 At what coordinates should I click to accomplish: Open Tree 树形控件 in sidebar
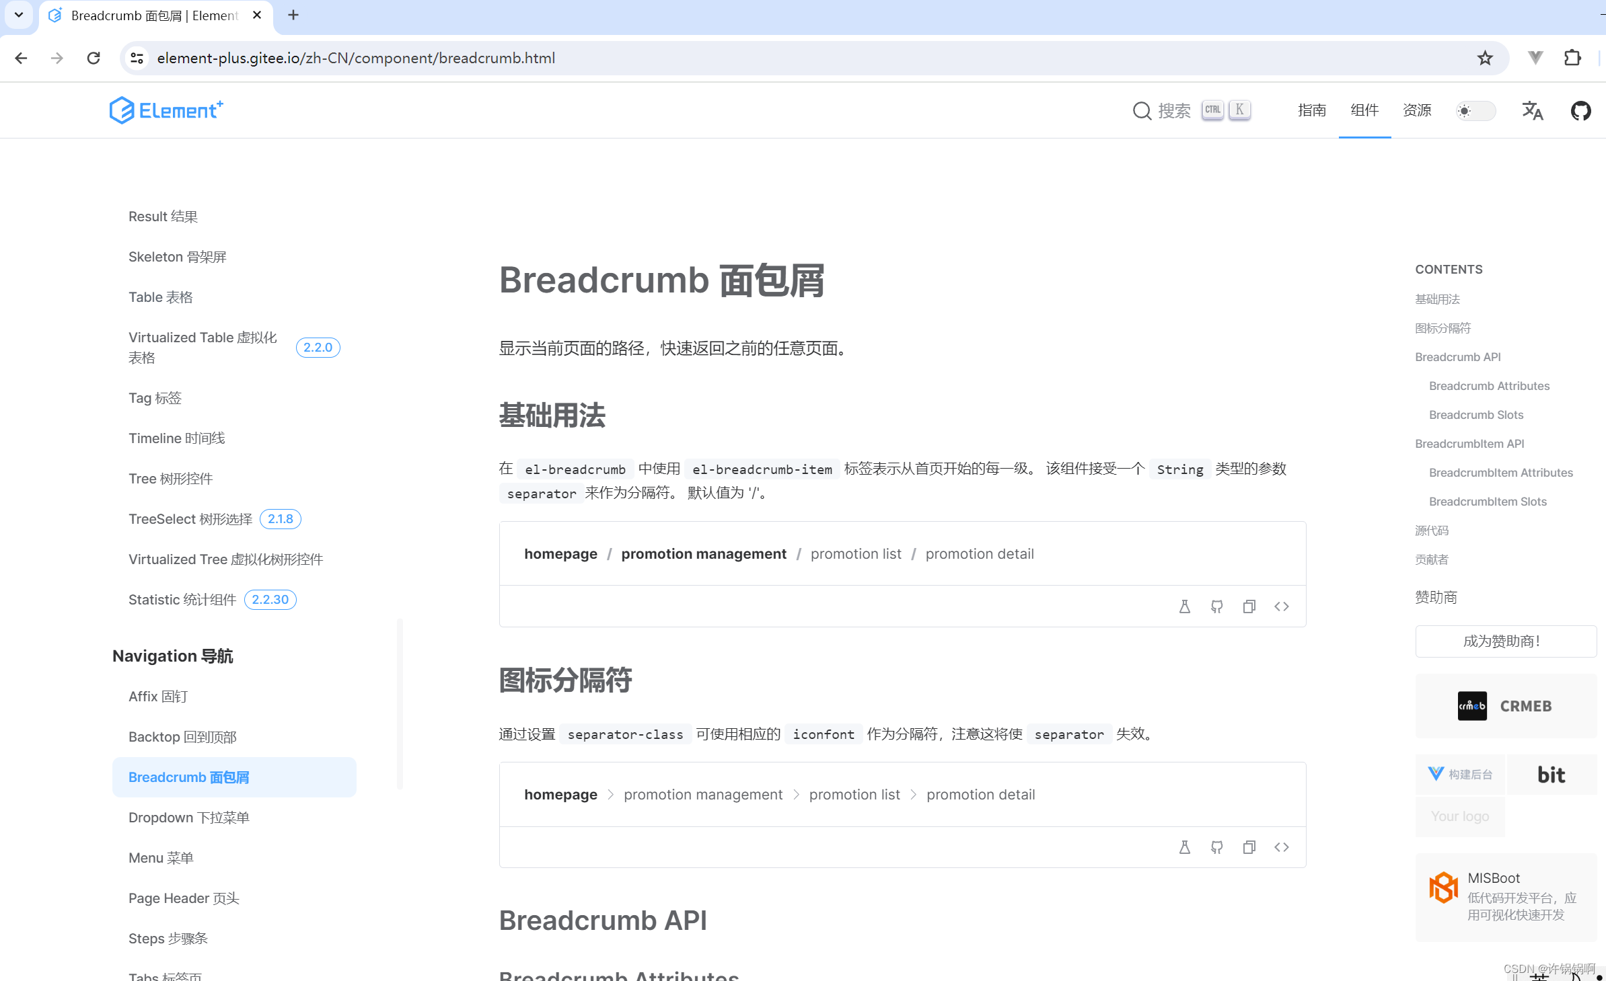[x=171, y=479]
